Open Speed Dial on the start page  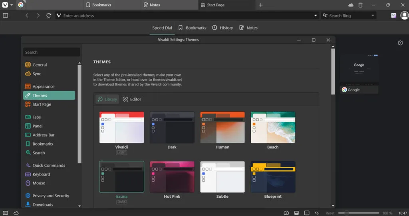[162, 28]
